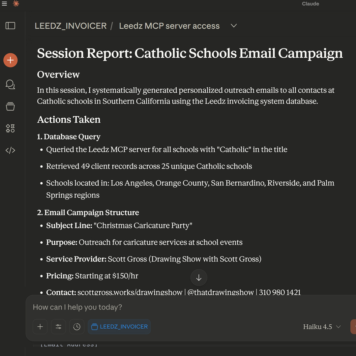
Task: Click the LEEDZ_INVOICER project chip in composer
Action: (119, 327)
